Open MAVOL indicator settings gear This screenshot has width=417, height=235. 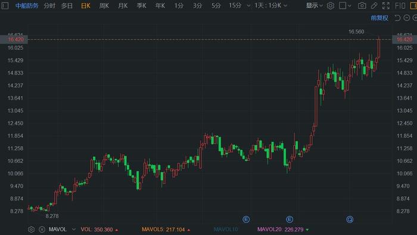(x=31, y=230)
